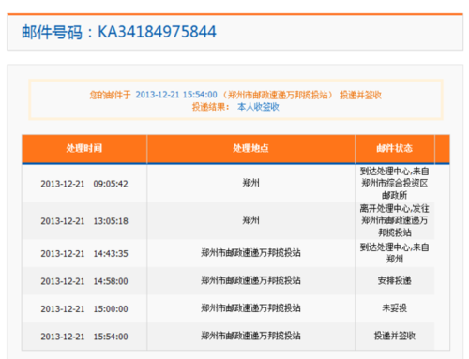Viewport: 469px width, 359px height.
Task: Select the time cell 2013-12-21 14:58:00
Action: point(84,281)
